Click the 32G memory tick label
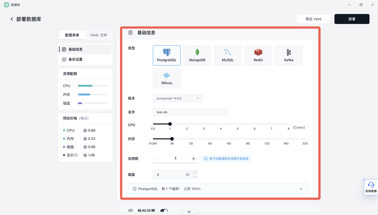 tap(305, 143)
